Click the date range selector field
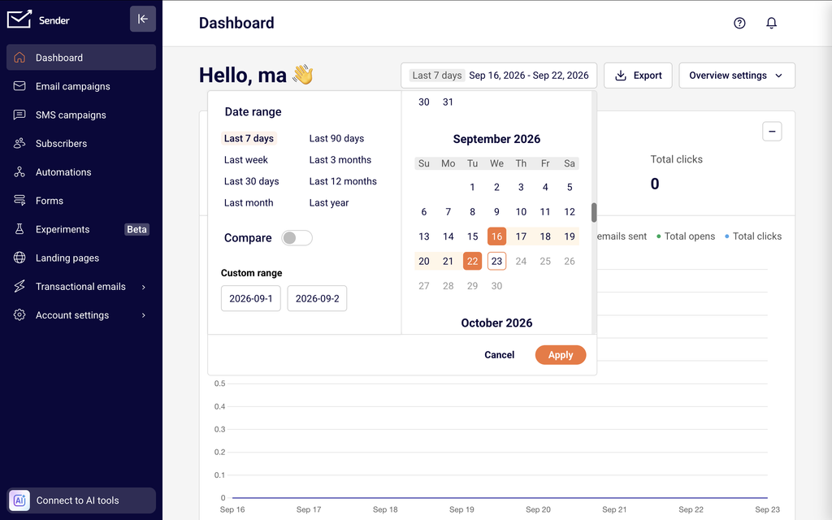Image resolution: width=832 pixels, height=520 pixels. click(499, 76)
